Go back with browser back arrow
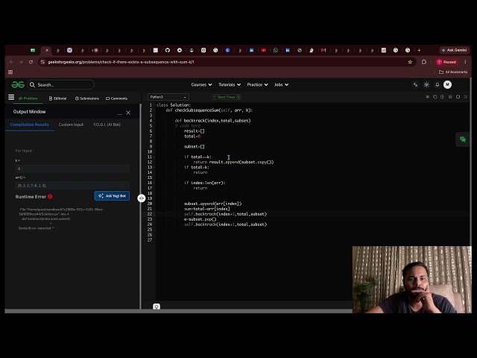 pyautogui.click(x=12, y=62)
